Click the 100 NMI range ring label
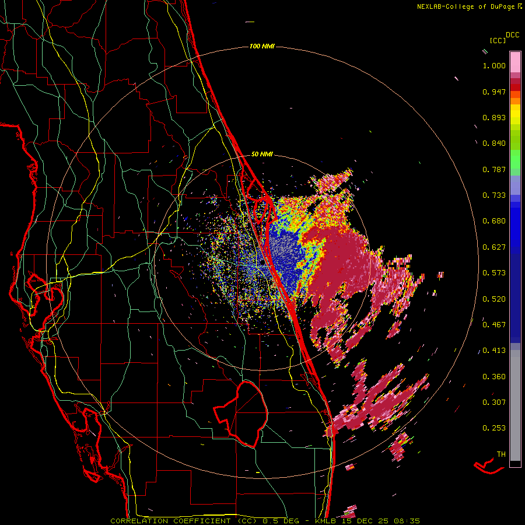The width and height of the screenshot is (525, 525). (x=262, y=46)
